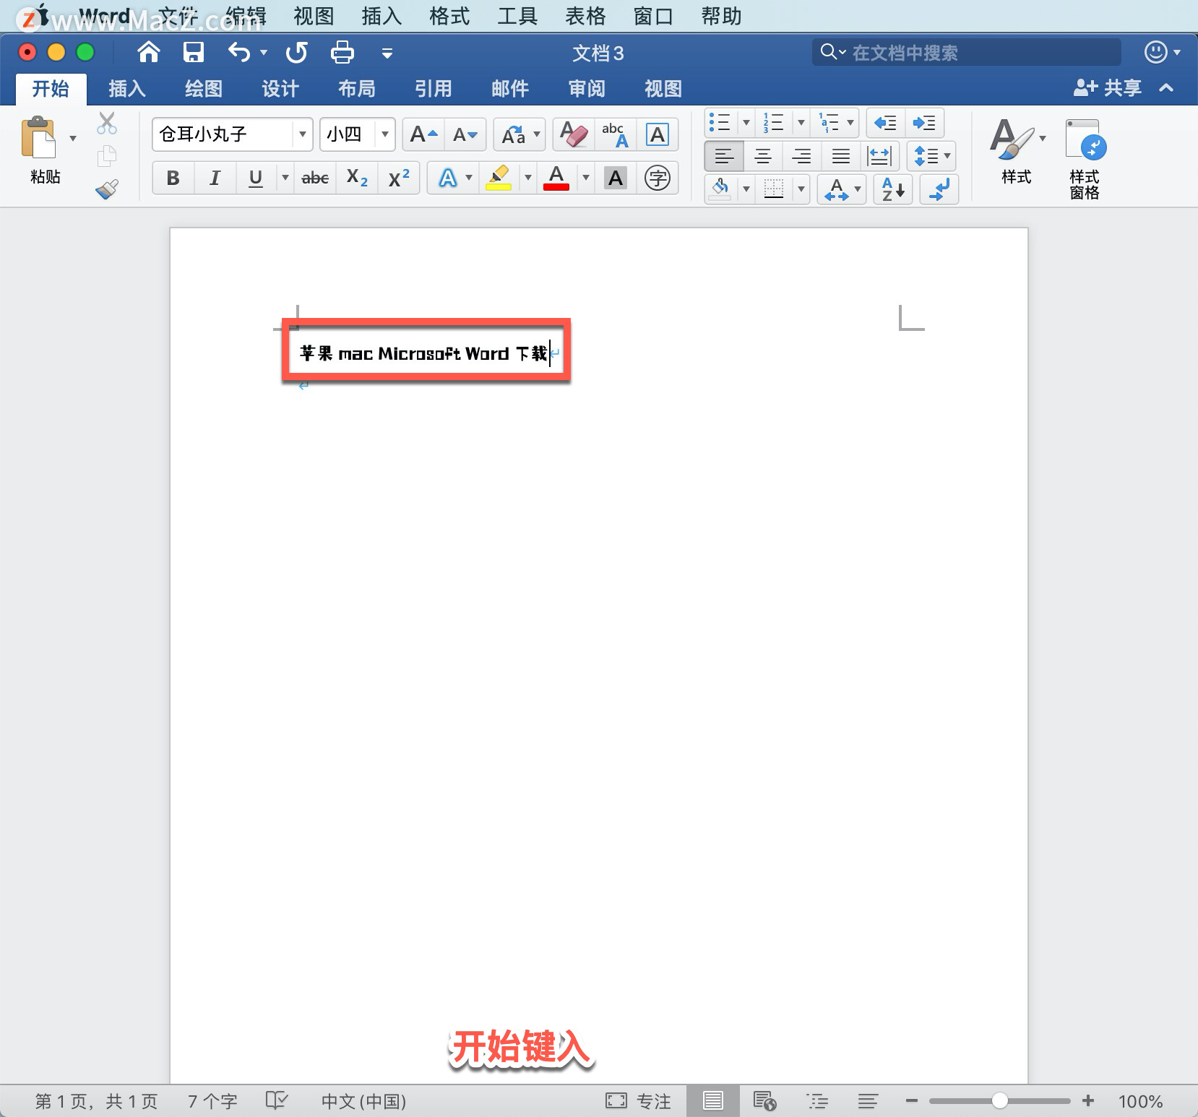The height and width of the screenshot is (1117, 1198).
Task: Apply yellow text highlight color
Action: point(499,178)
